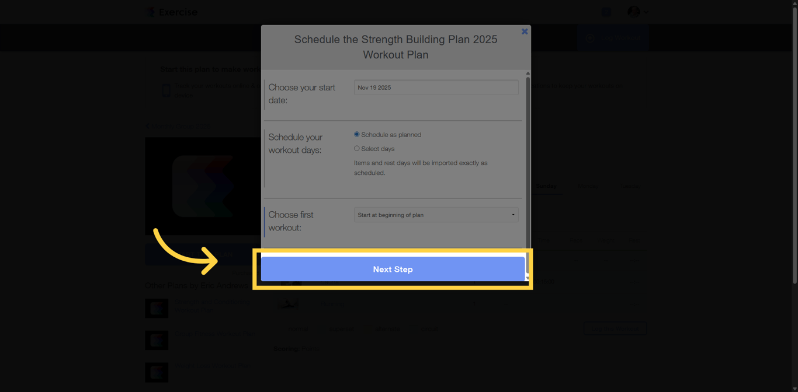Switch to the Monday tab
The width and height of the screenshot is (798, 392).
pos(588,186)
